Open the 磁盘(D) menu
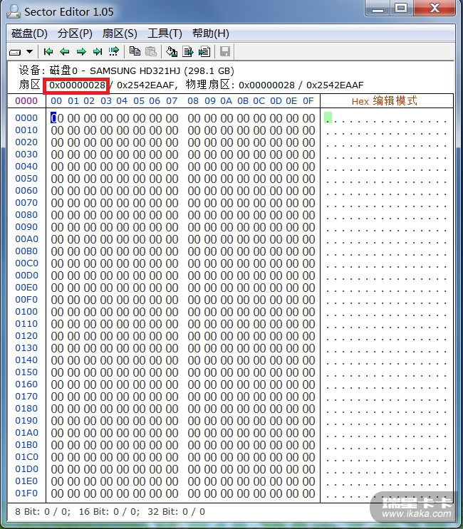The height and width of the screenshot is (529, 463). [x=29, y=33]
